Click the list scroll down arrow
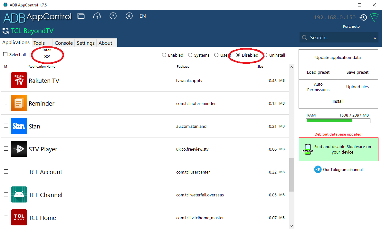Viewport: 382px width, 236px height. coord(291,226)
